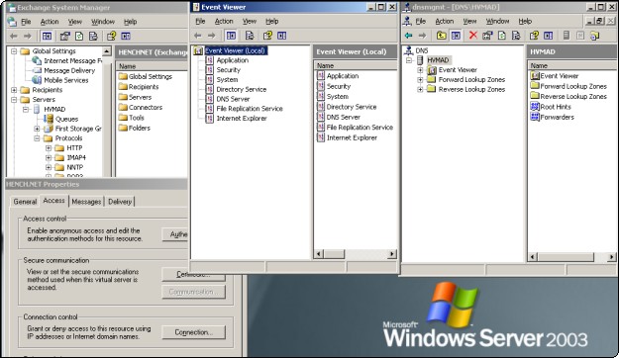This screenshot has height=358, width=619.
Task: Open View menu in Event Viewer
Action: pos(250,22)
